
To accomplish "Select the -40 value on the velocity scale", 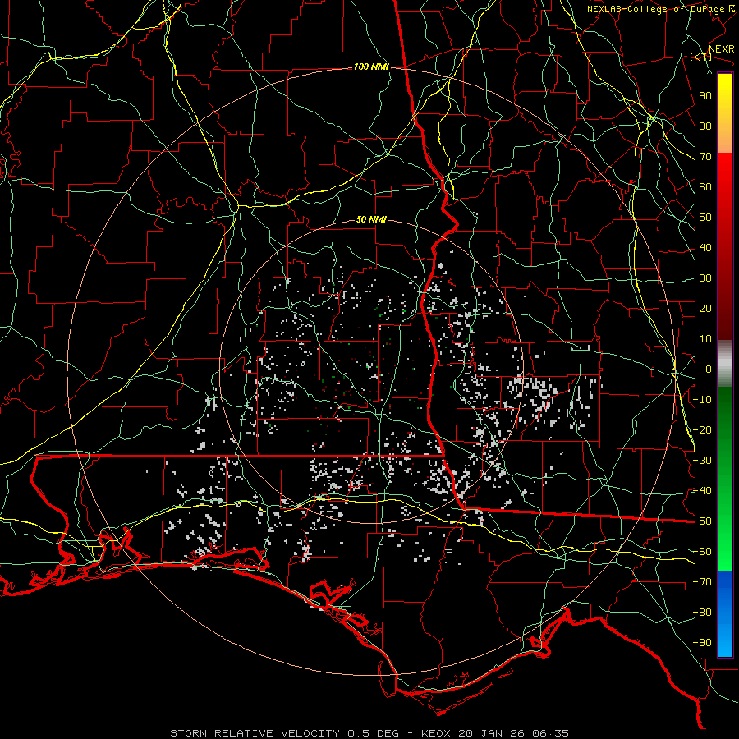I will click(702, 491).
